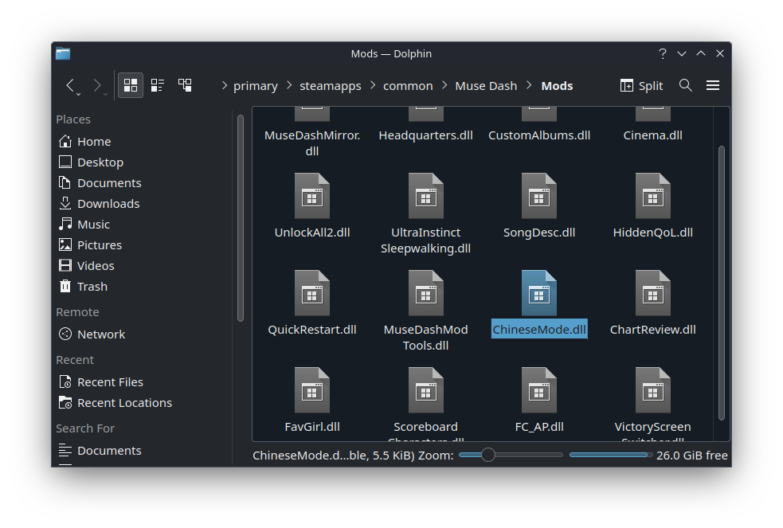Click Headquarters.dll file name
The height and width of the screenshot is (528, 783).
425,135
